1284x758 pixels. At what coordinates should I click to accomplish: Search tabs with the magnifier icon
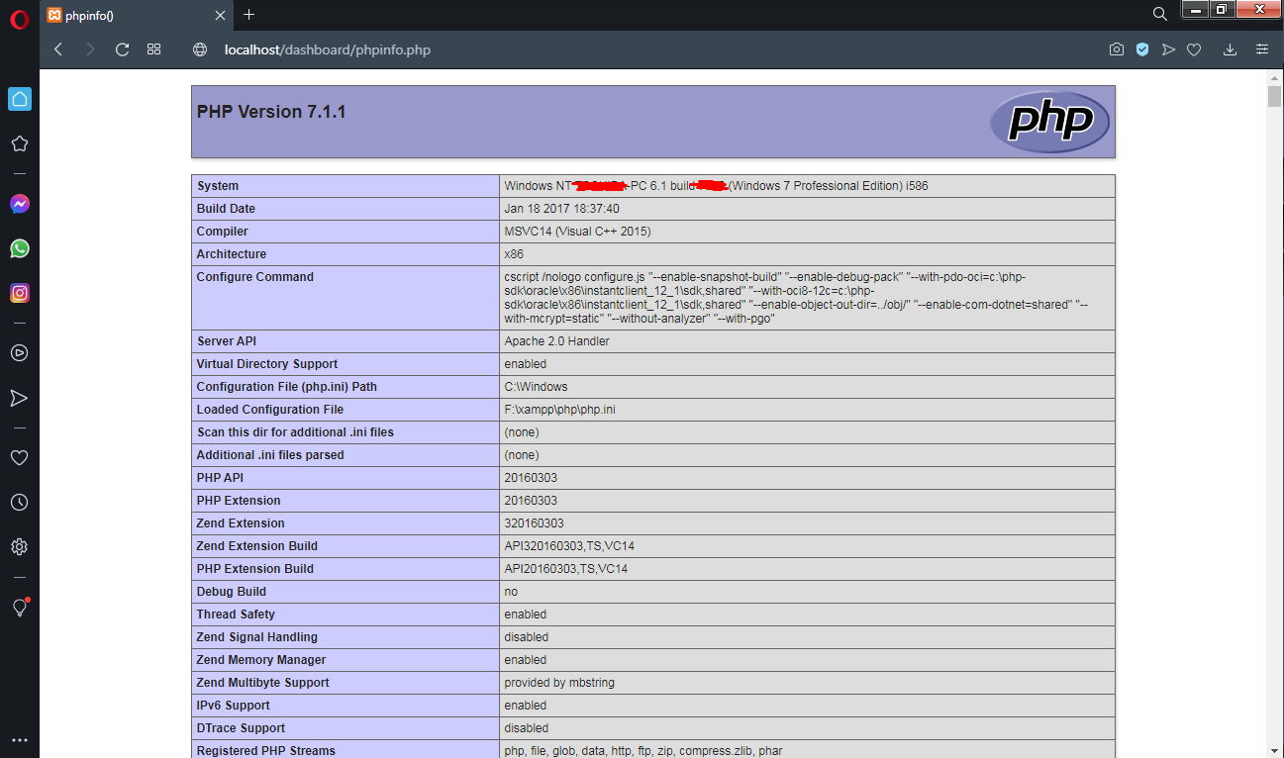[1160, 14]
